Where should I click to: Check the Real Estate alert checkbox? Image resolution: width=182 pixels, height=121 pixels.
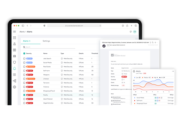click(x=24, y=67)
